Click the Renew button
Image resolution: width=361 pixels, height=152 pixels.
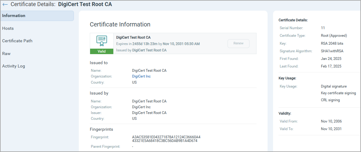pyautogui.click(x=238, y=43)
